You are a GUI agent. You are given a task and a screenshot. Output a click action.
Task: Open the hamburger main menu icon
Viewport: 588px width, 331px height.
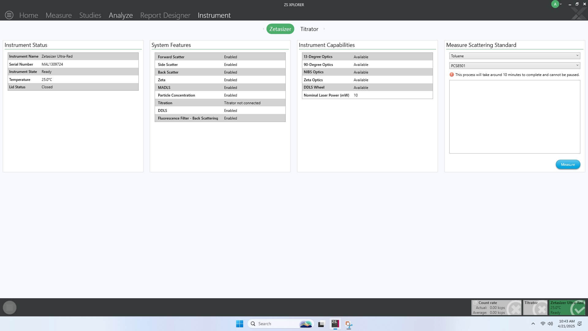click(x=9, y=15)
